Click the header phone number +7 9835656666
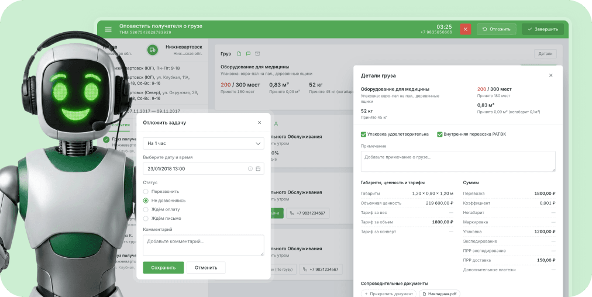The height and width of the screenshot is (297, 592). point(436,33)
